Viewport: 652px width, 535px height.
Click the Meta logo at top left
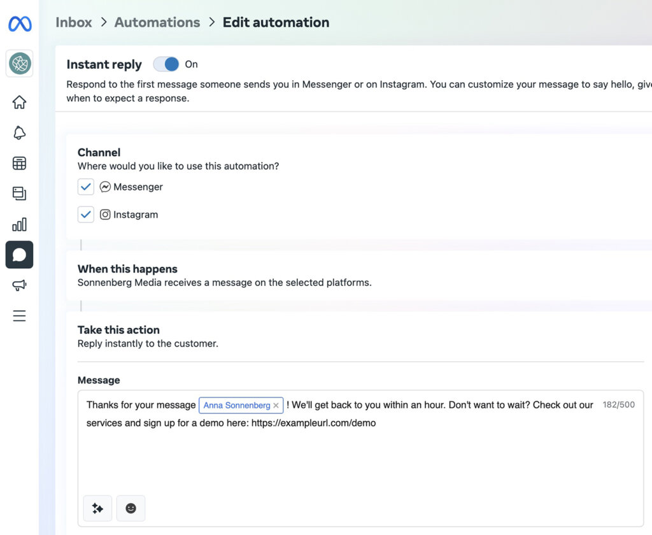[19, 24]
